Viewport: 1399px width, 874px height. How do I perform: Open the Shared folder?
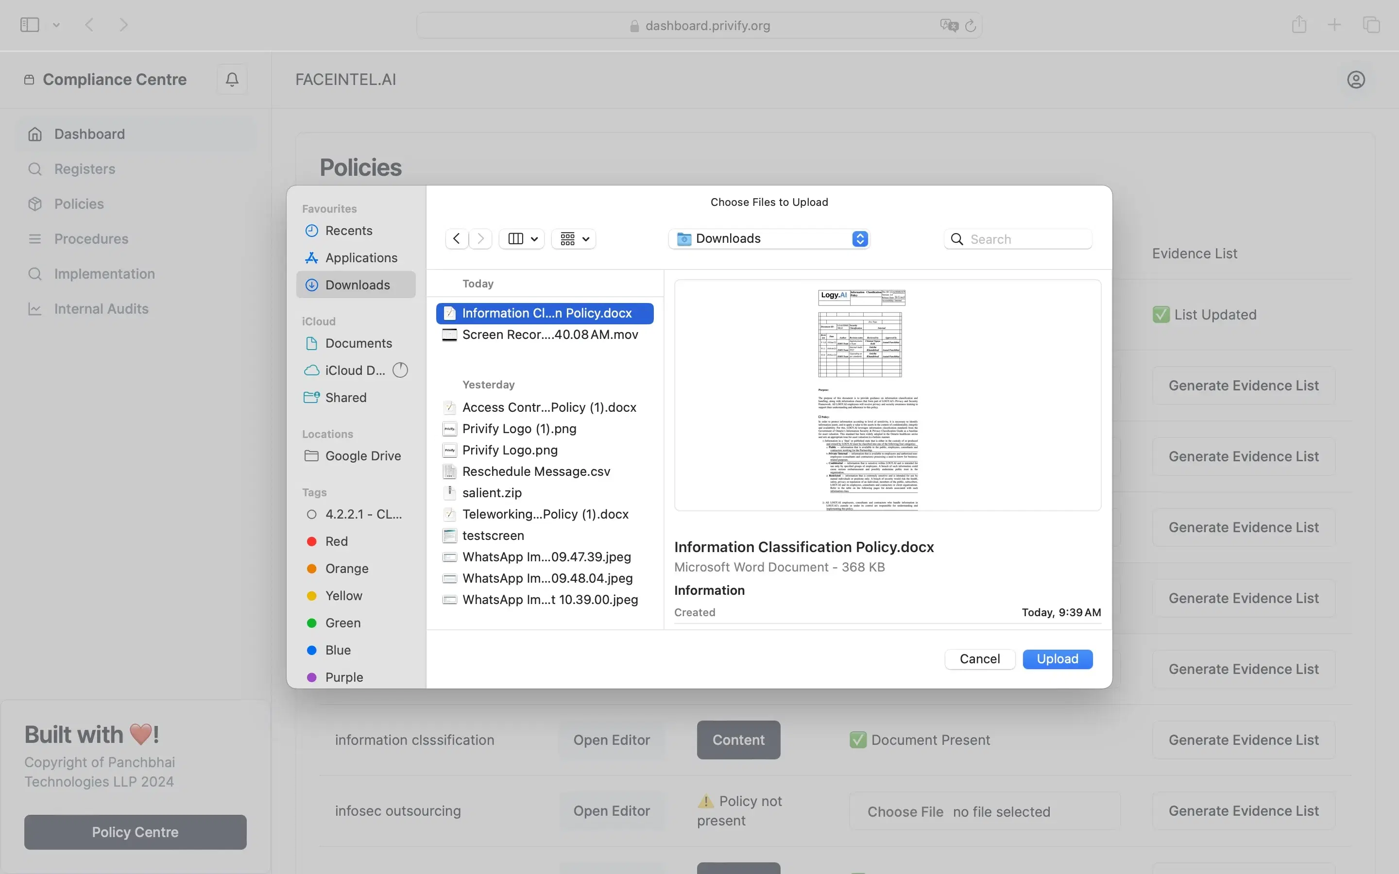pos(356,398)
